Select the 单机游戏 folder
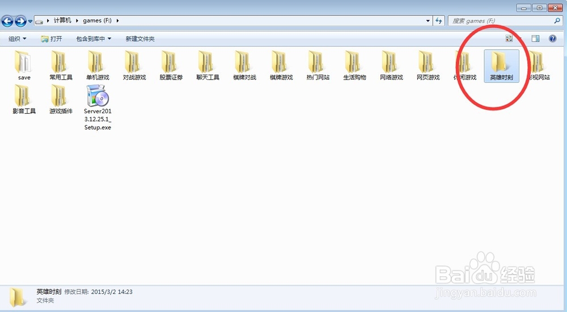 [98, 66]
